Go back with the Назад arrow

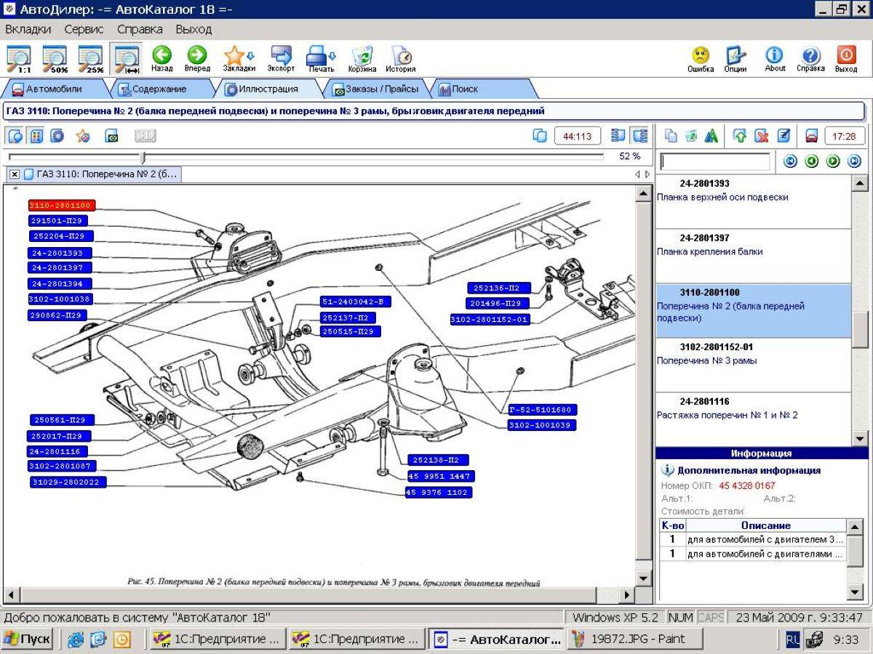coord(162,59)
